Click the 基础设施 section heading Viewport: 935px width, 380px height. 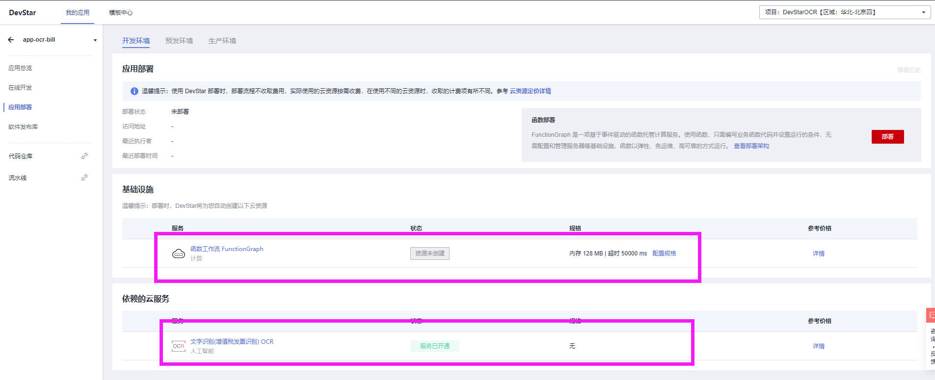point(138,190)
